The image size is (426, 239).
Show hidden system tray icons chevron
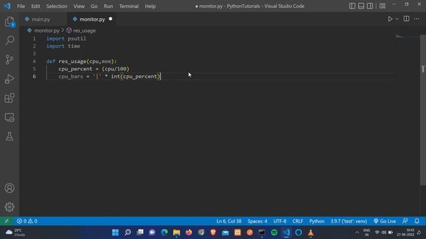click(357, 232)
